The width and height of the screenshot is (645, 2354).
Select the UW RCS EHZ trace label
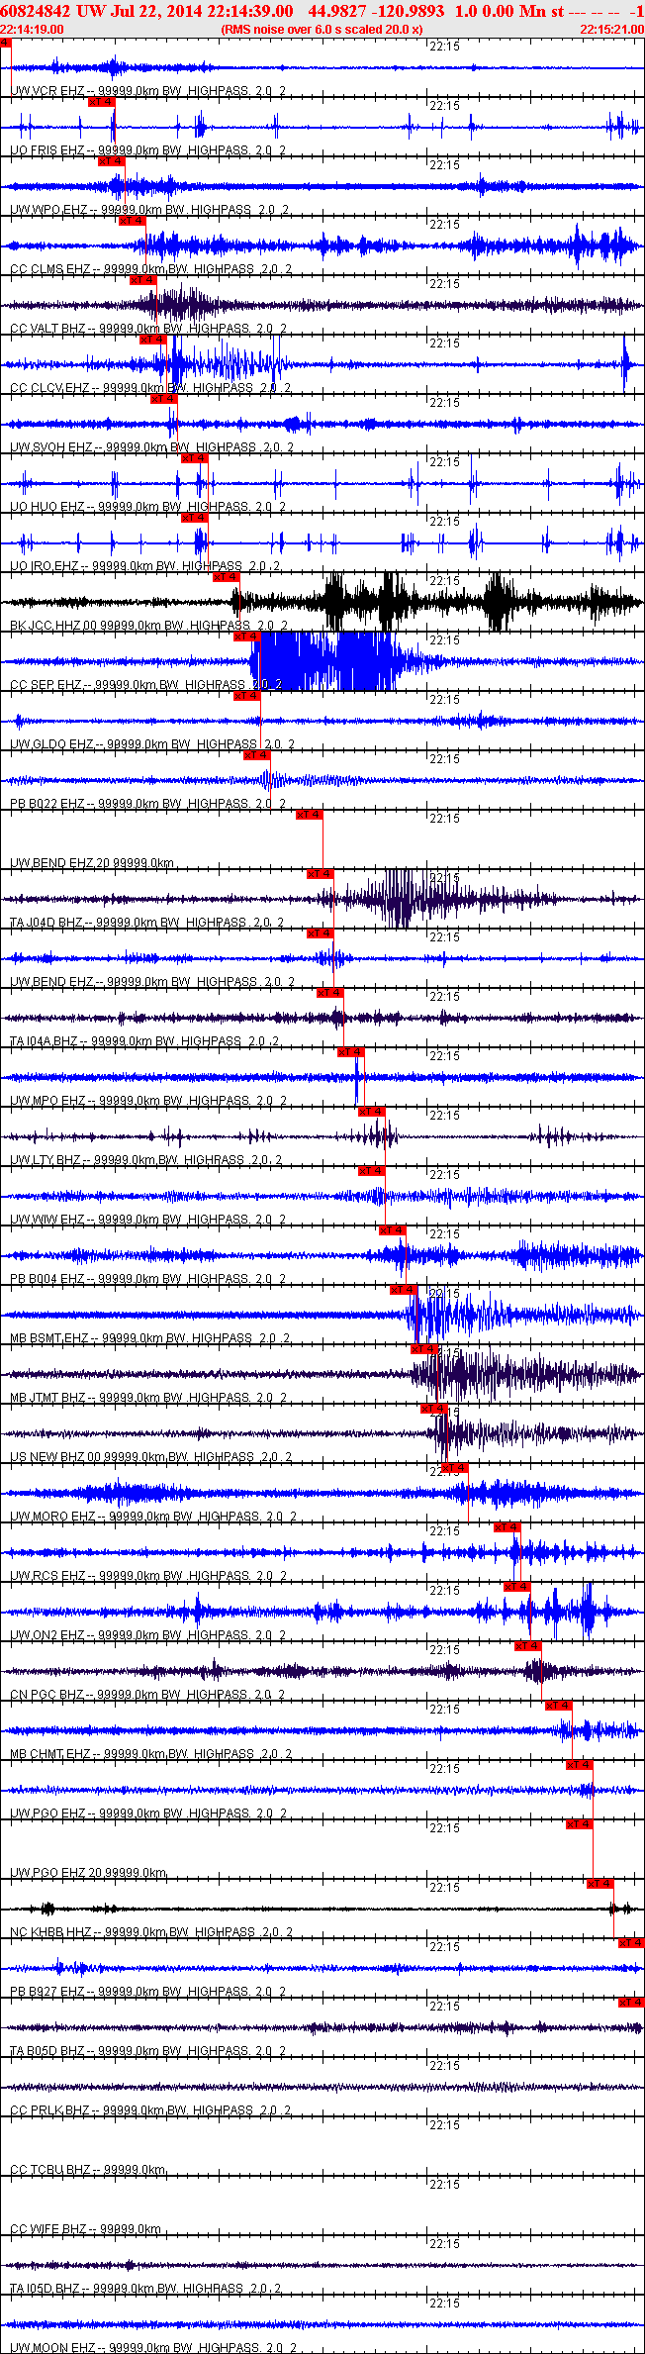click(148, 1576)
